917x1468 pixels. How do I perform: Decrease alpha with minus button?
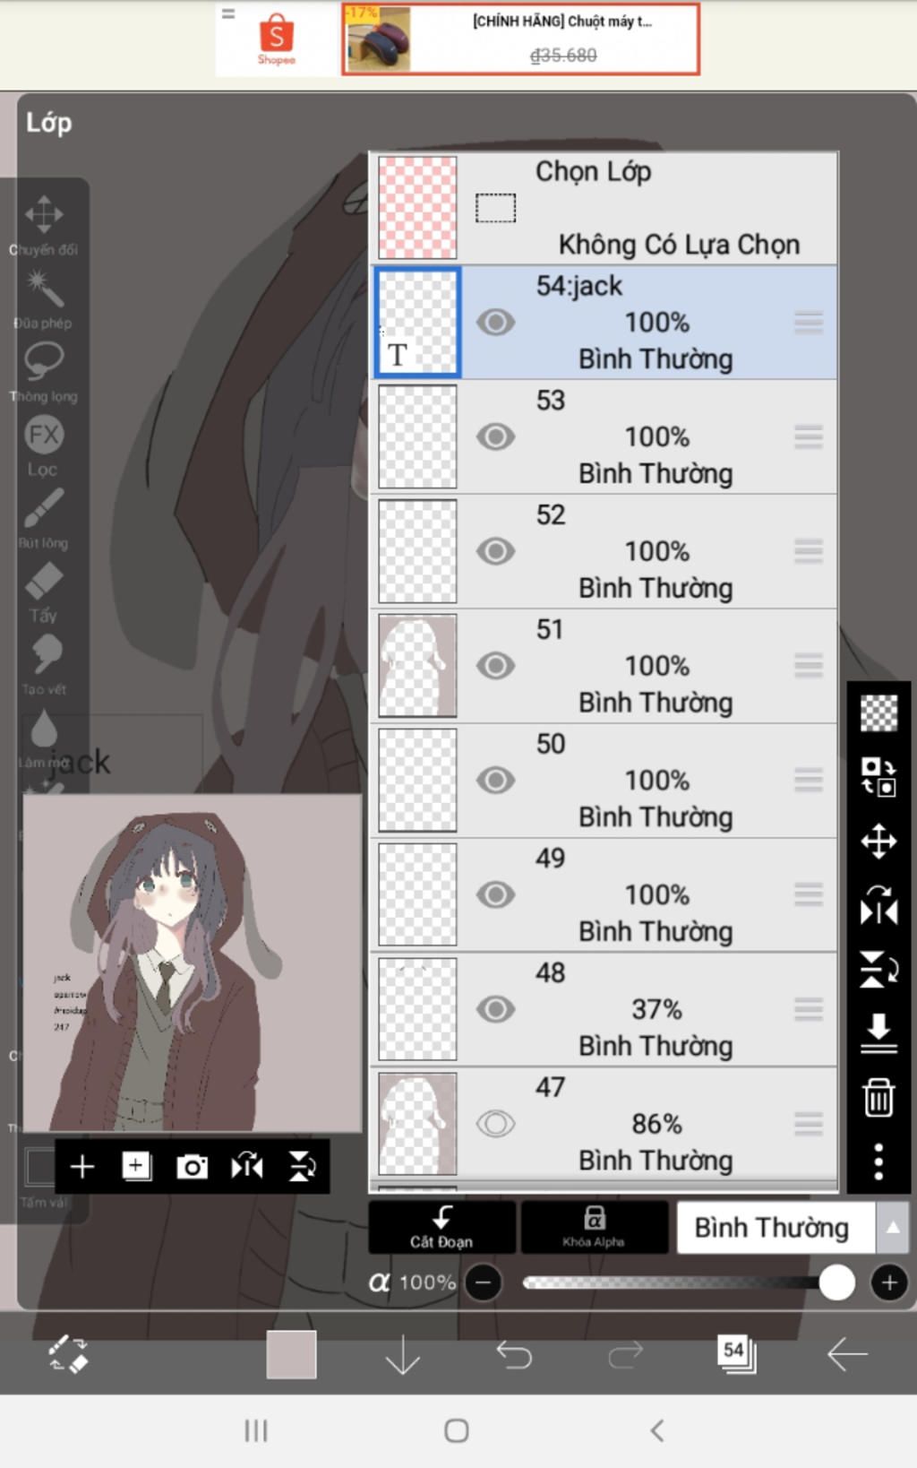(484, 1283)
